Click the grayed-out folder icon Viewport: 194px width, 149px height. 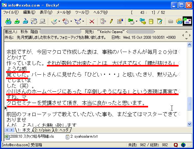click(x=171, y=21)
